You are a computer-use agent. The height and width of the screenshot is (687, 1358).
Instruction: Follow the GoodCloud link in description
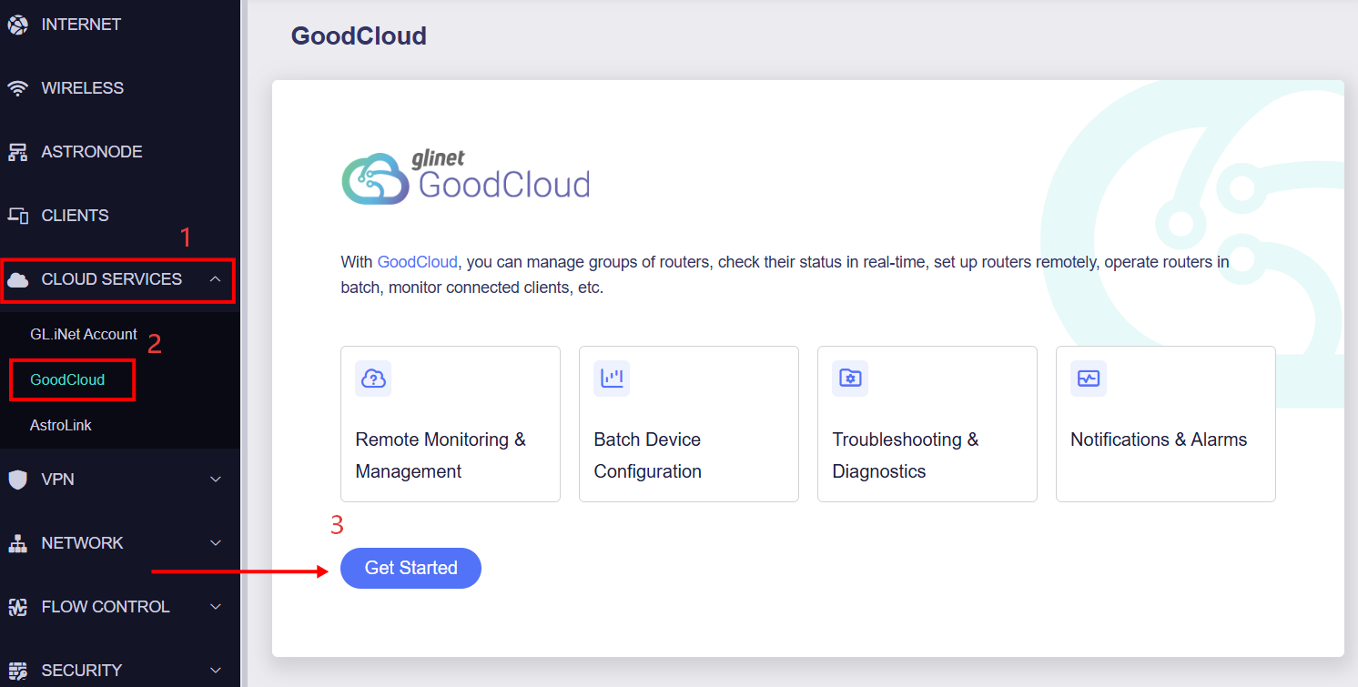pos(417,262)
